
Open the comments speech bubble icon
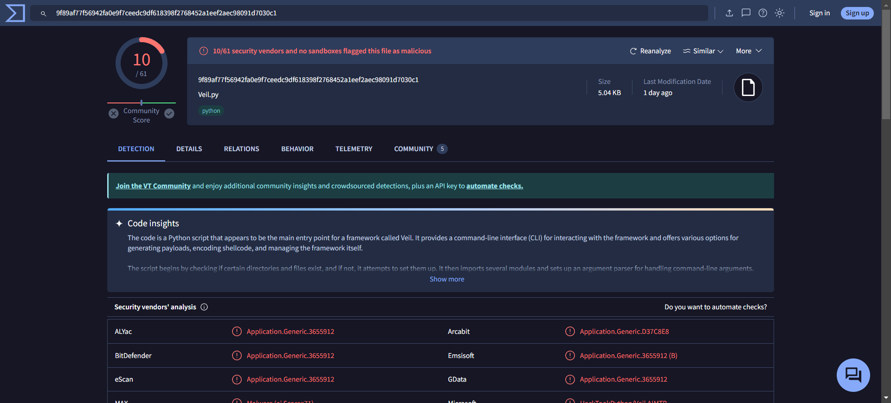tap(746, 13)
